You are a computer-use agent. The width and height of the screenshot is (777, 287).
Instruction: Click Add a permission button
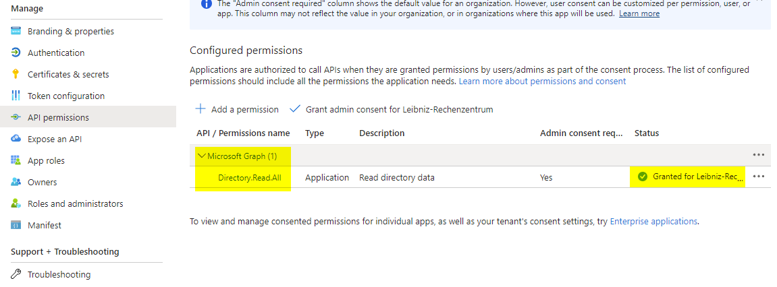pyautogui.click(x=237, y=109)
